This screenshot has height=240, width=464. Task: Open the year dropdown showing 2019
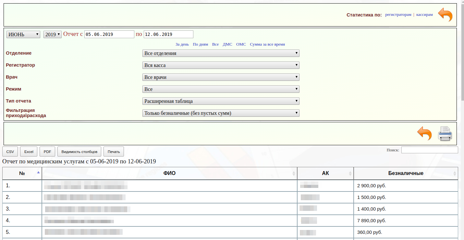click(x=53, y=34)
